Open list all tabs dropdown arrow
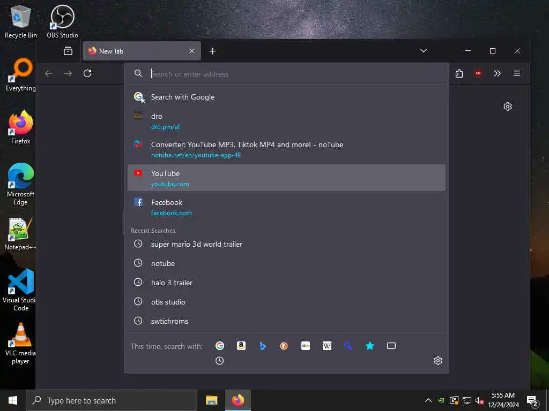Screen dimensions: 549x411 (424, 51)
